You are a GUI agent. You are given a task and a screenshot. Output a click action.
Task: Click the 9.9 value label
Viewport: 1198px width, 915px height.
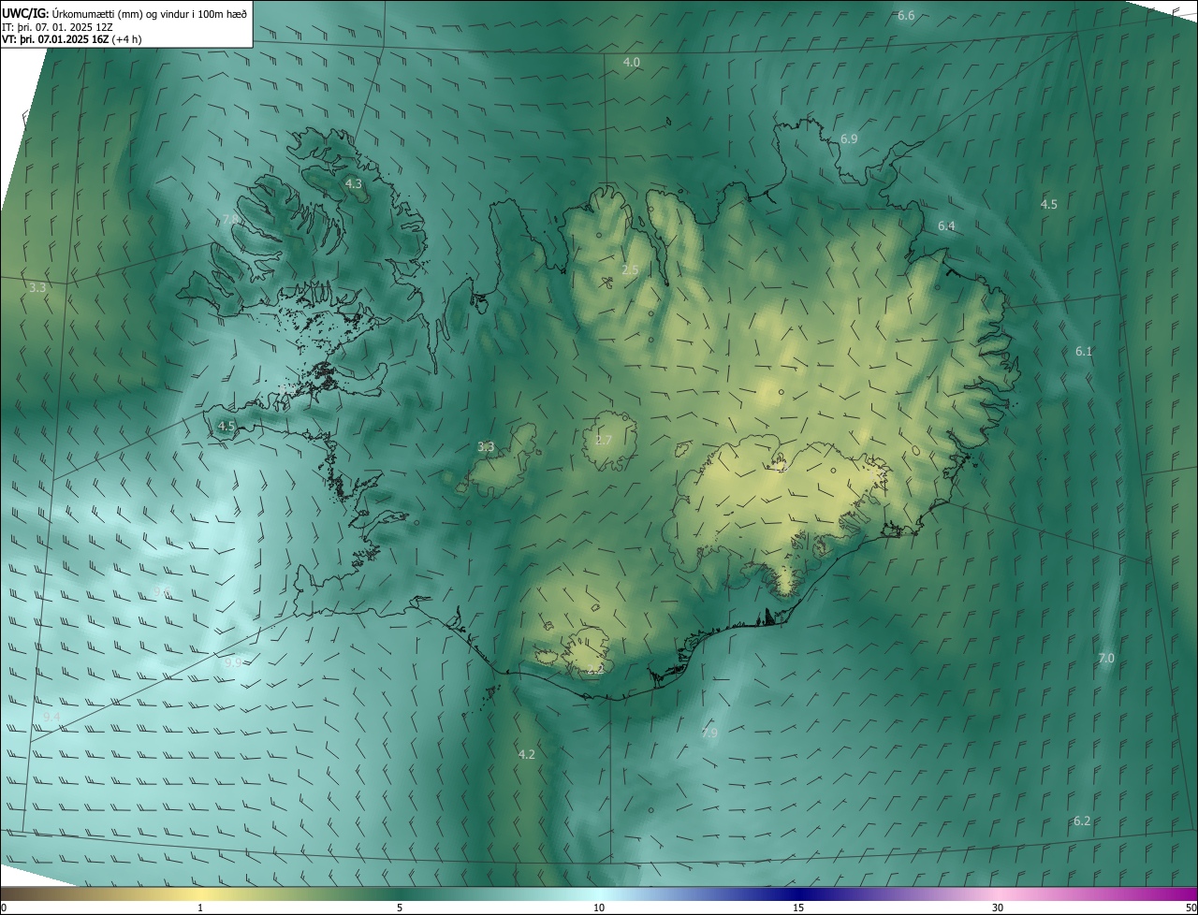(233, 662)
